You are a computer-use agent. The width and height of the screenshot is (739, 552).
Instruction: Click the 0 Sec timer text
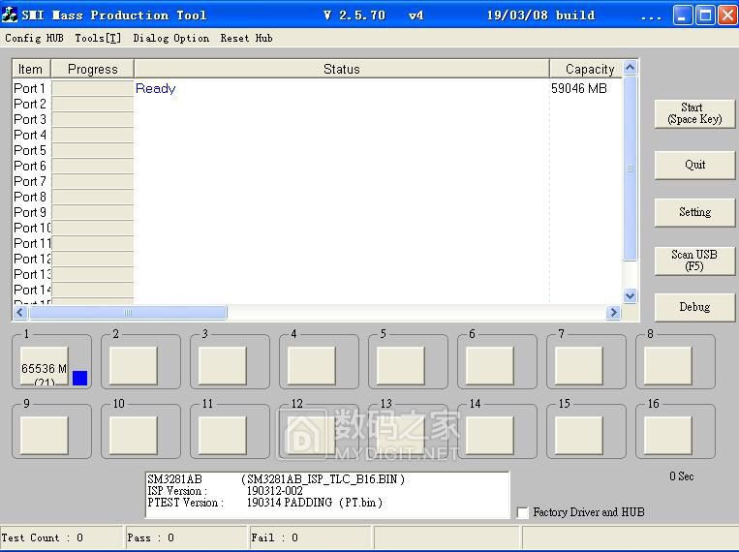(682, 476)
